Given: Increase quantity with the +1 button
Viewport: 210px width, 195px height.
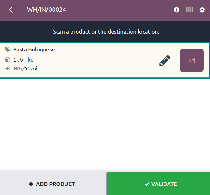Looking at the screenshot, I should (192, 61).
